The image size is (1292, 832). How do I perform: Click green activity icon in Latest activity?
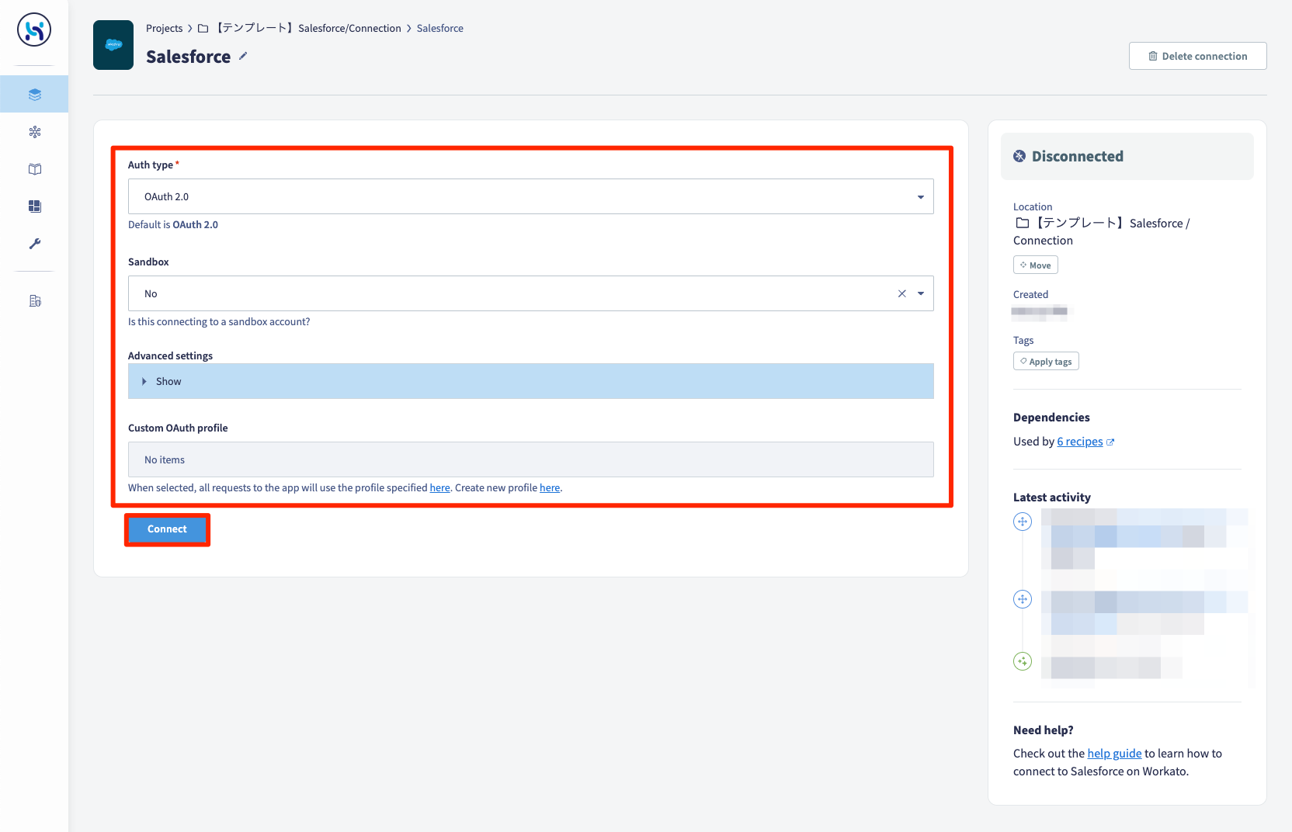tap(1023, 661)
